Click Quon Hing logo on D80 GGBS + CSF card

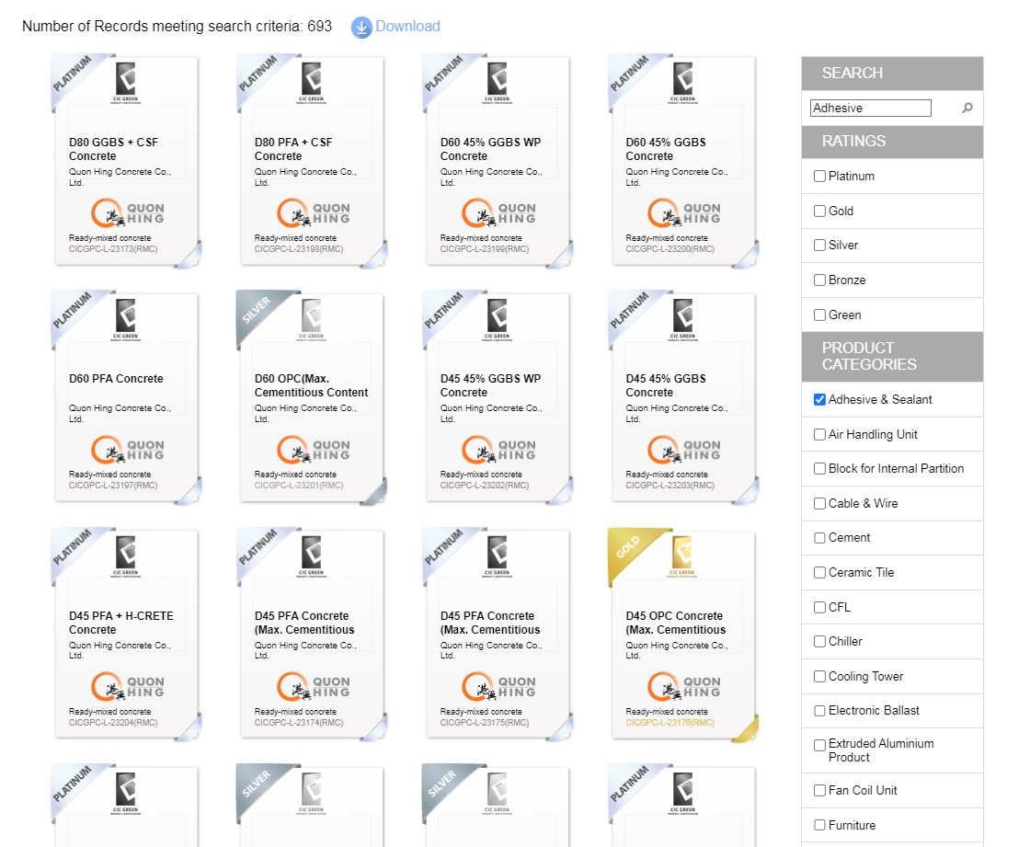[127, 213]
